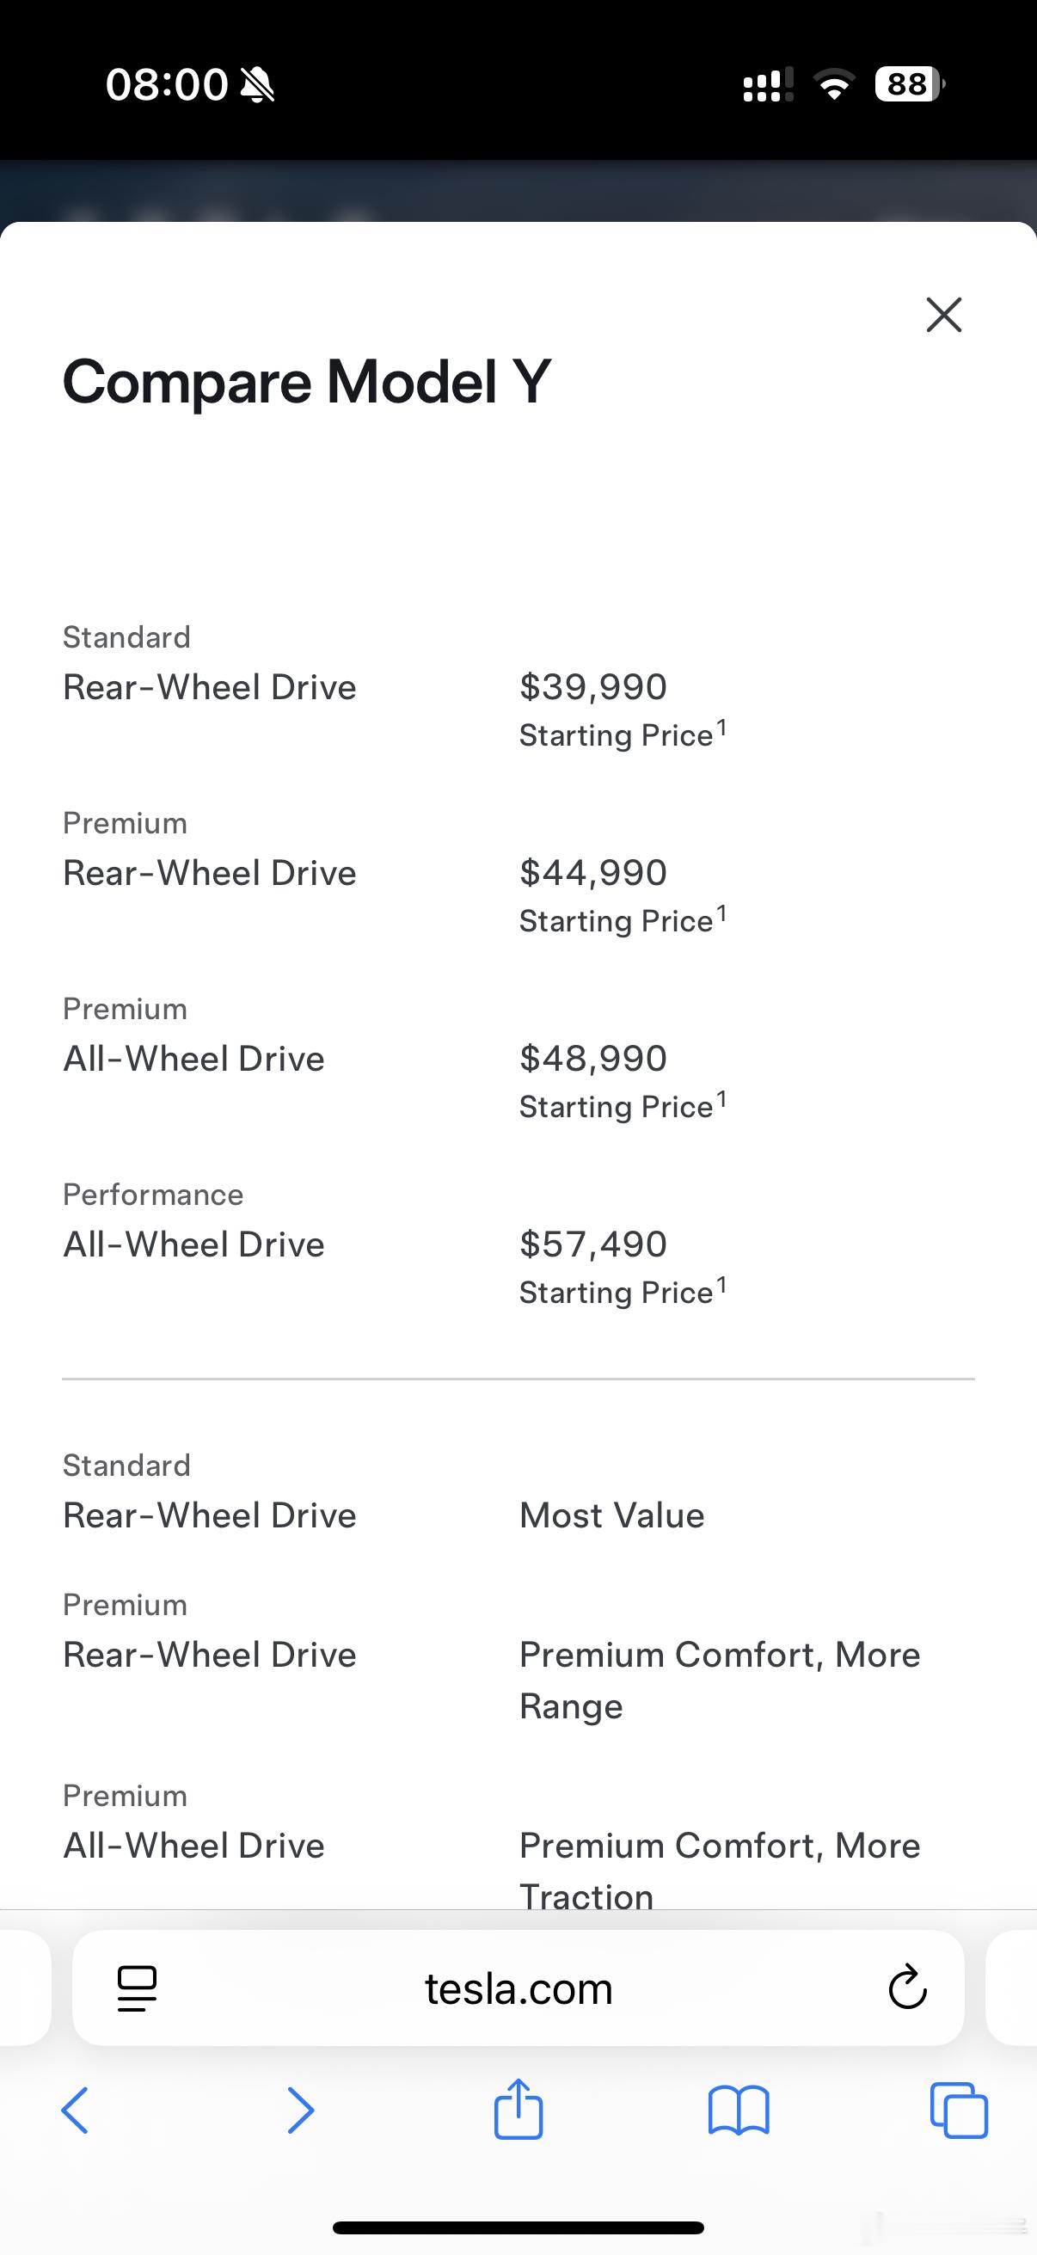Tap the battery indicator in status bar

pyautogui.click(x=909, y=84)
